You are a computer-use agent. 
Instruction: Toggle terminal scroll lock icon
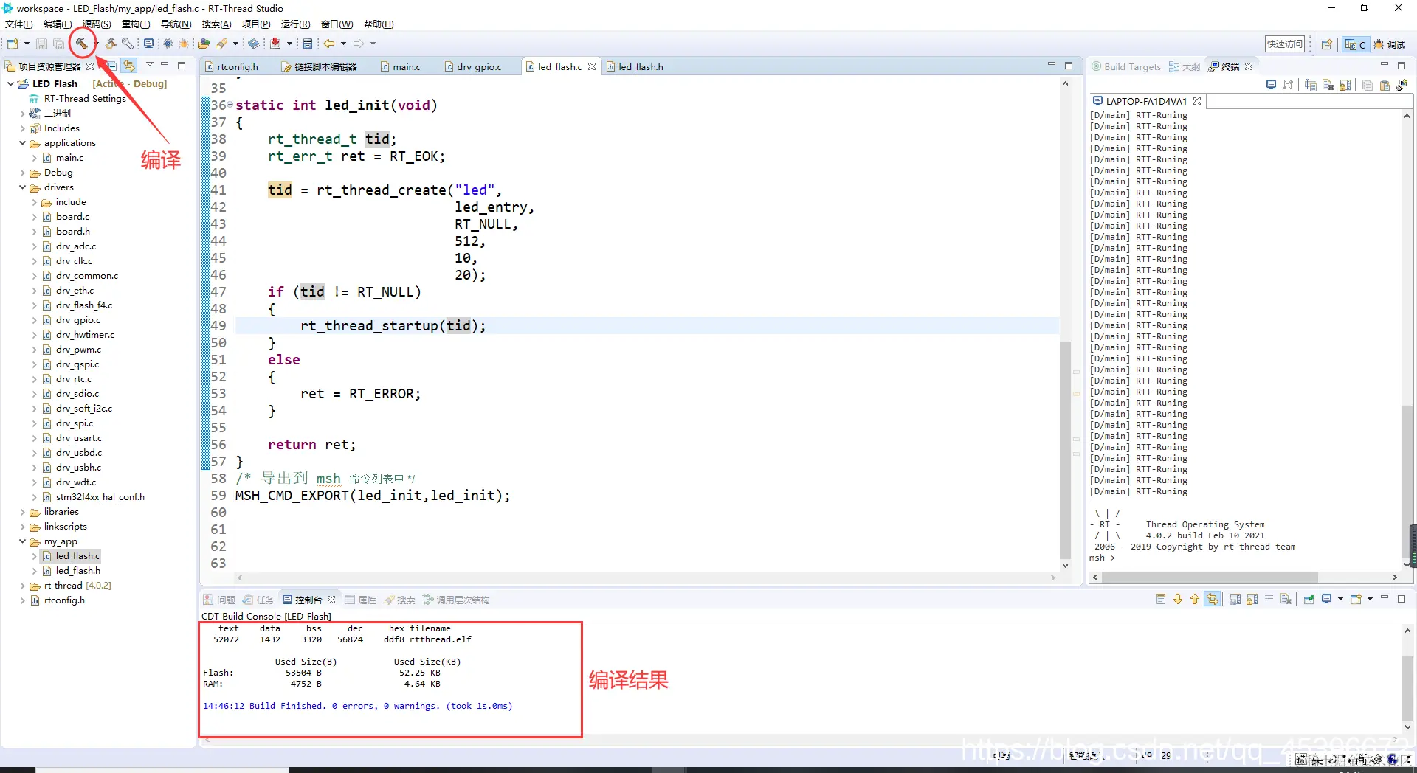click(x=1345, y=85)
